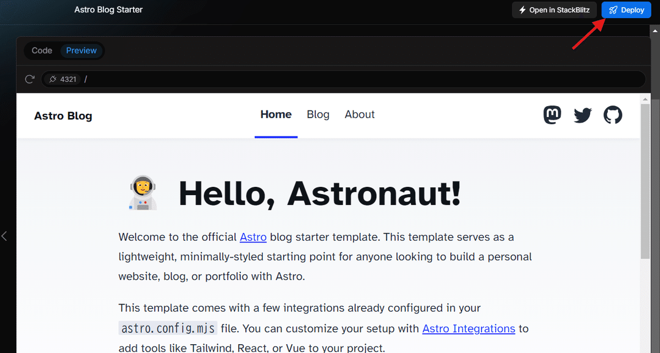Open project in StackBlitz
660x353 pixels.
554,10
